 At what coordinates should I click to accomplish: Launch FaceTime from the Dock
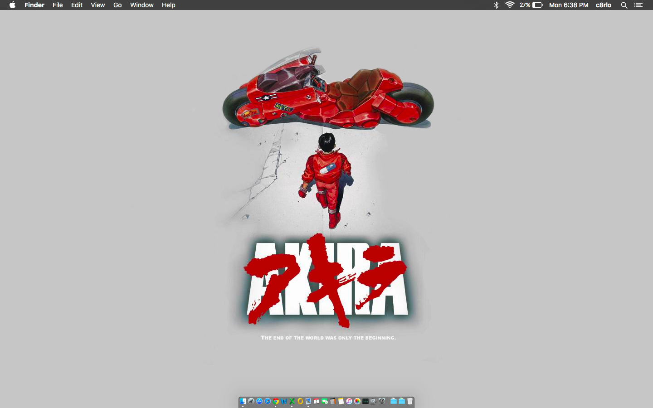(325, 401)
